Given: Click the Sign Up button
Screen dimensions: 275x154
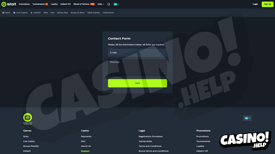Looking at the screenshot, I should [x=267, y=4].
